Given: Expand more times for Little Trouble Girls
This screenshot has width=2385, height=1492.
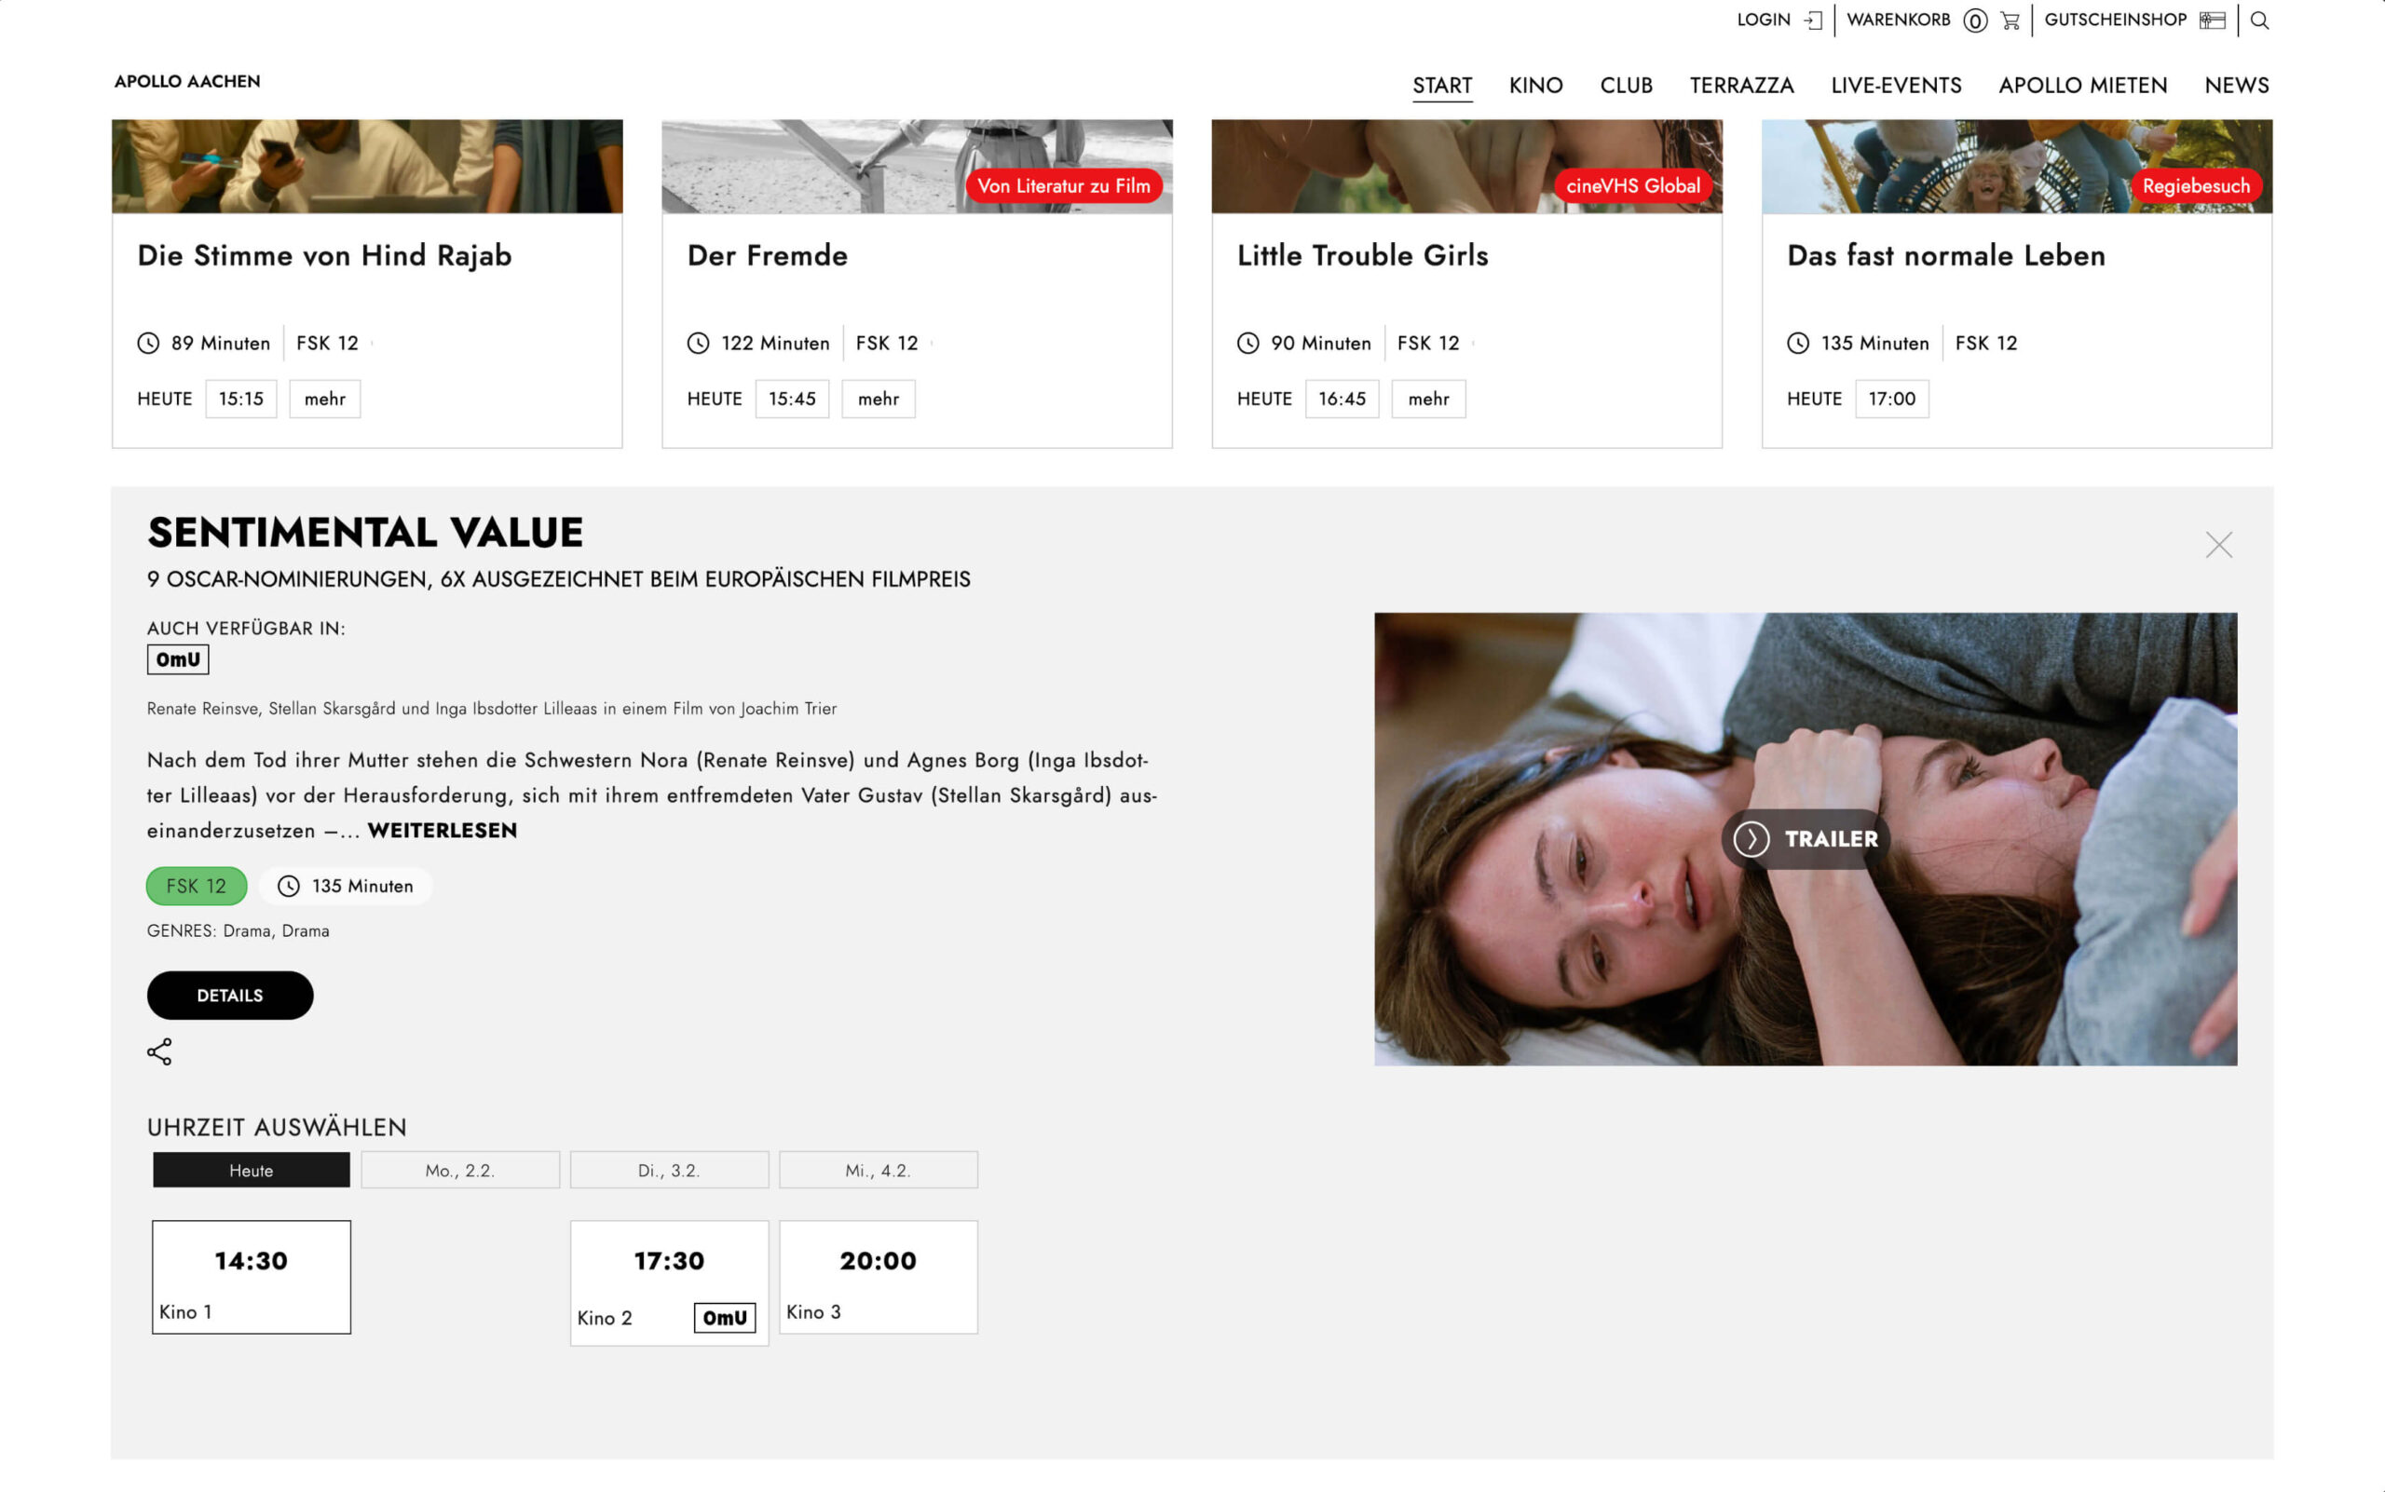Looking at the screenshot, I should coord(1428,399).
